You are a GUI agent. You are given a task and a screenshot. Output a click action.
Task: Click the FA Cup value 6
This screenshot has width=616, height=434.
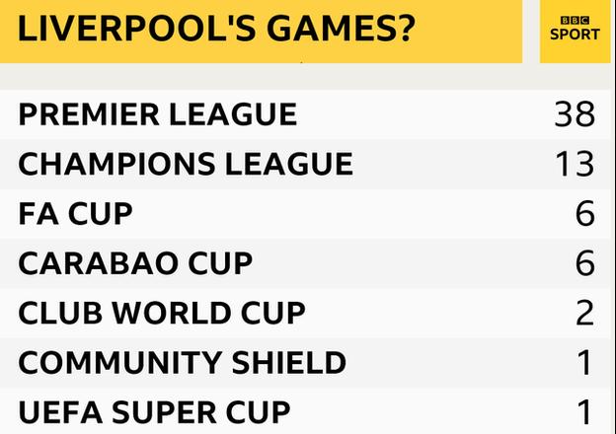585,213
